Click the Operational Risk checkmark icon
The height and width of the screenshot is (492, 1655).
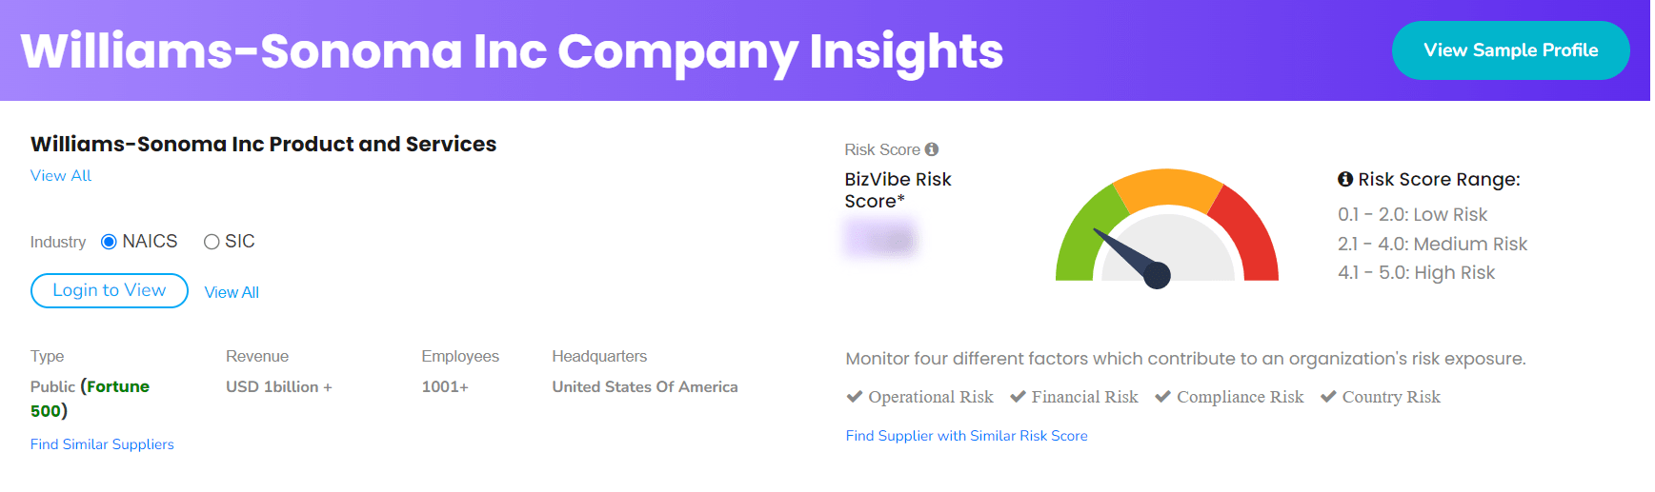point(855,397)
